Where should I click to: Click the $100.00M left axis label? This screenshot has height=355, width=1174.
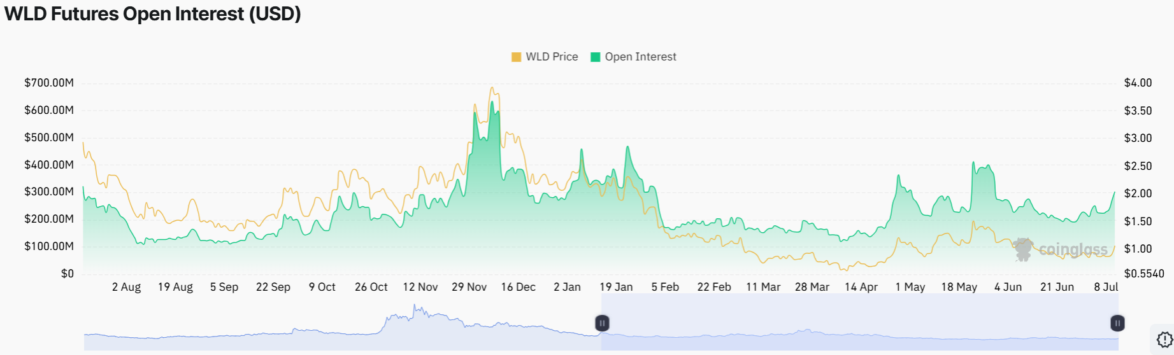click(49, 246)
